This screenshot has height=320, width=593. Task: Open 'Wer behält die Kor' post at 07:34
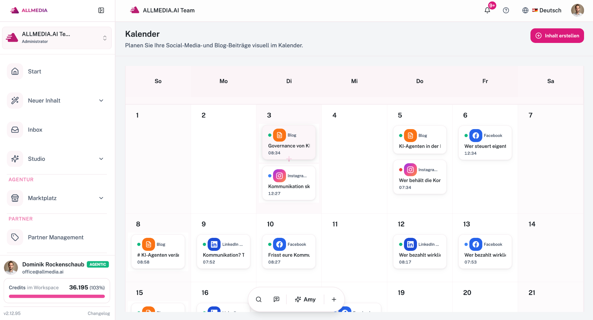tap(420, 177)
